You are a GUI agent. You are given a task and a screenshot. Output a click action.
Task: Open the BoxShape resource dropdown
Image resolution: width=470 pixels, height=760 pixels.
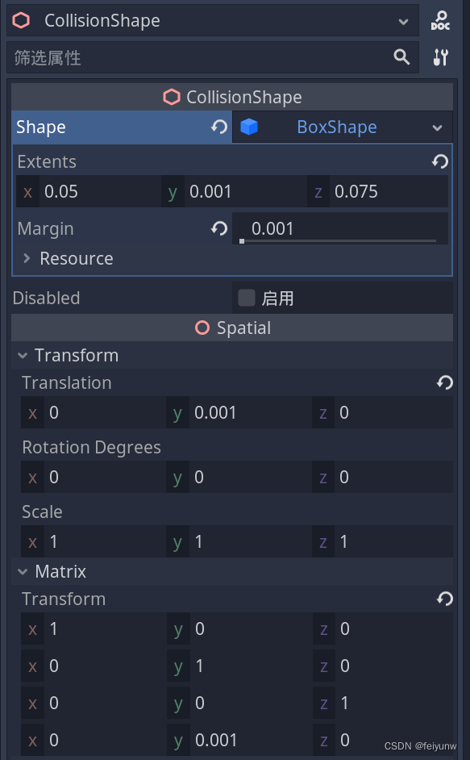click(436, 127)
